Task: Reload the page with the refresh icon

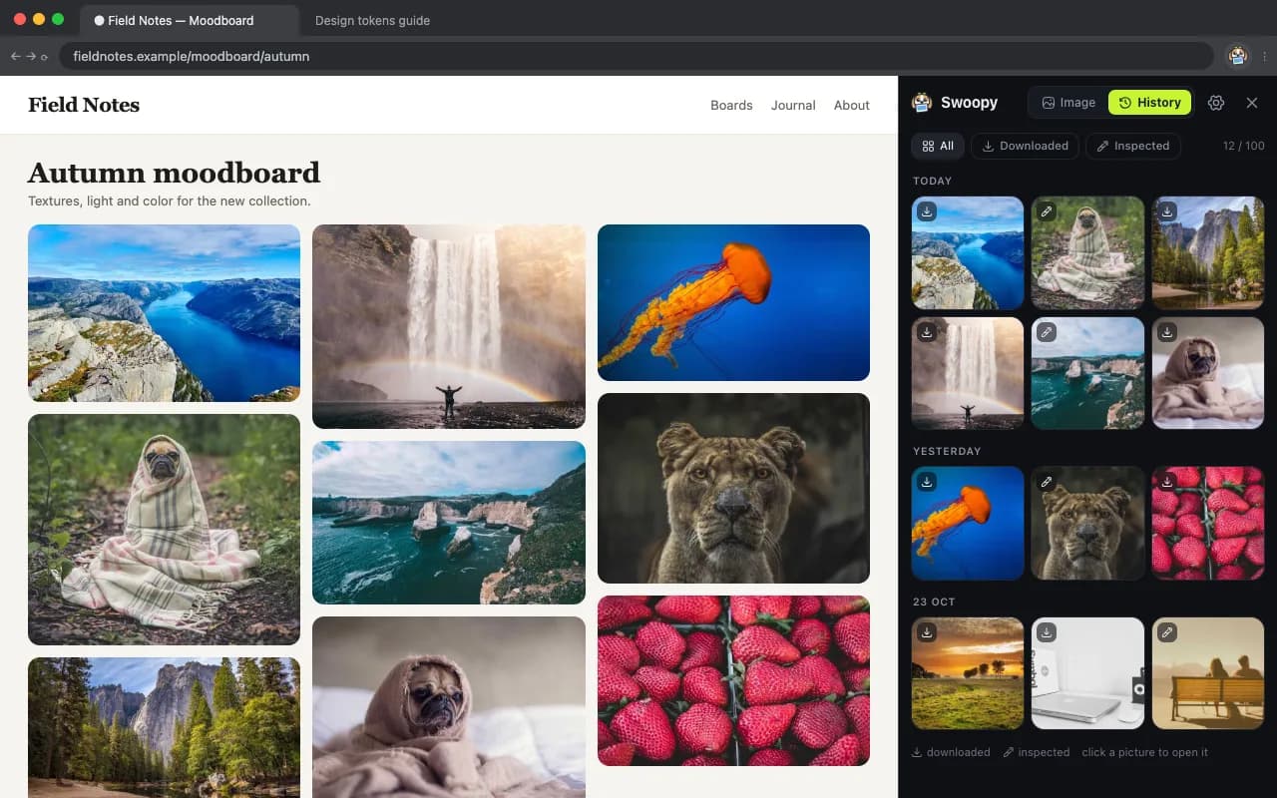Action: (44, 57)
